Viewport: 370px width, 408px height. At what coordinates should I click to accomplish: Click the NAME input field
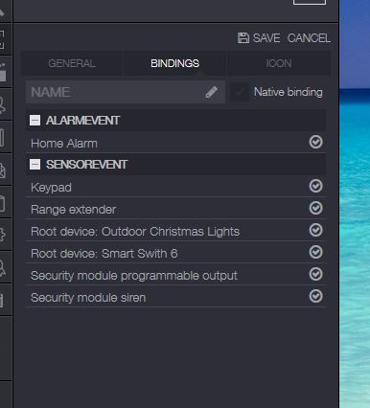point(126,92)
